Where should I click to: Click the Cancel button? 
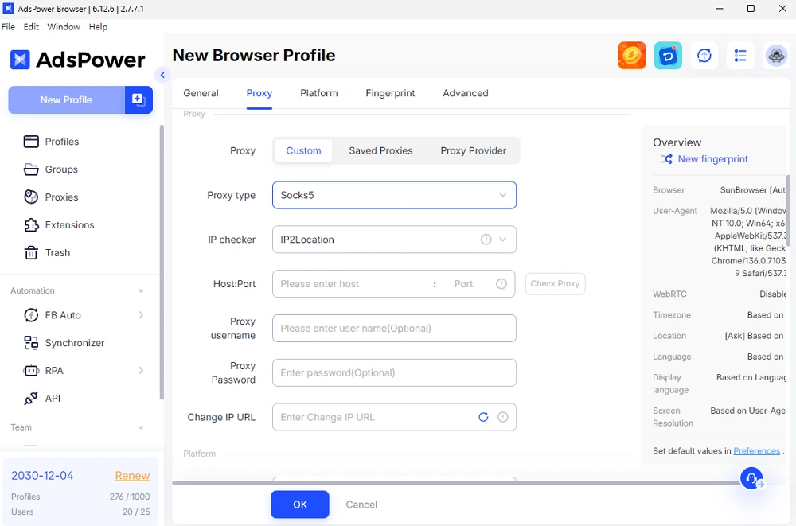(361, 505)
